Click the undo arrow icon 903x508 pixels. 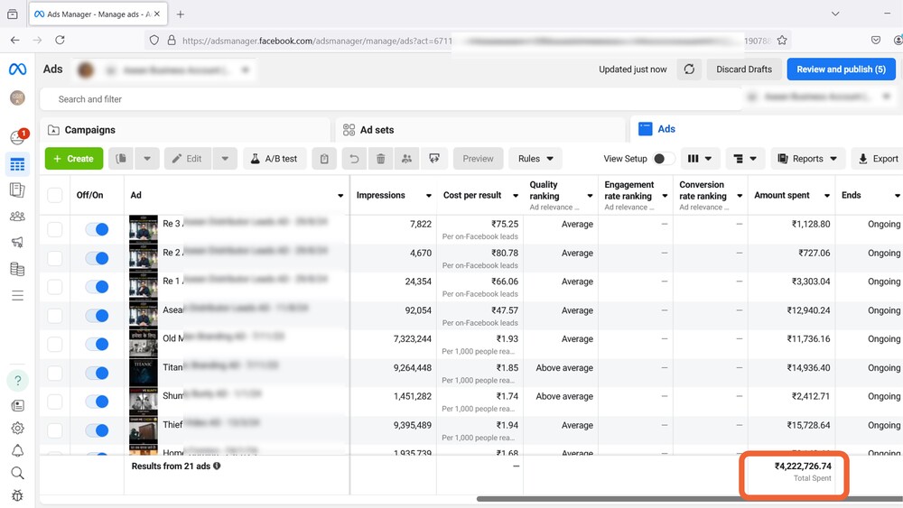(x=354, y=159)
